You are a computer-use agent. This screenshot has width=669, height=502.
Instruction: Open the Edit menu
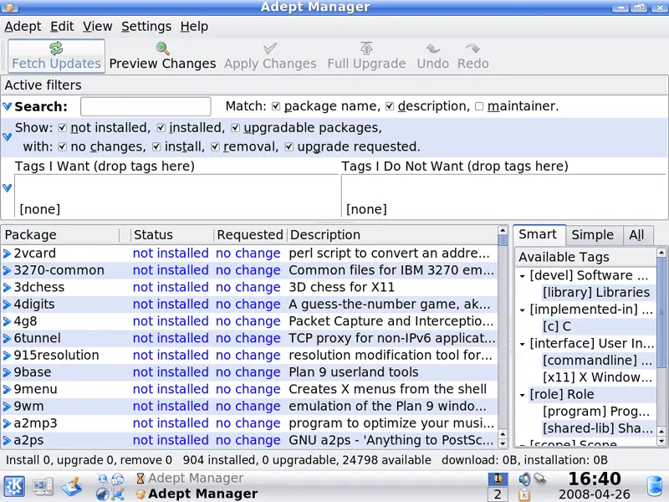[x=62, y=27]
